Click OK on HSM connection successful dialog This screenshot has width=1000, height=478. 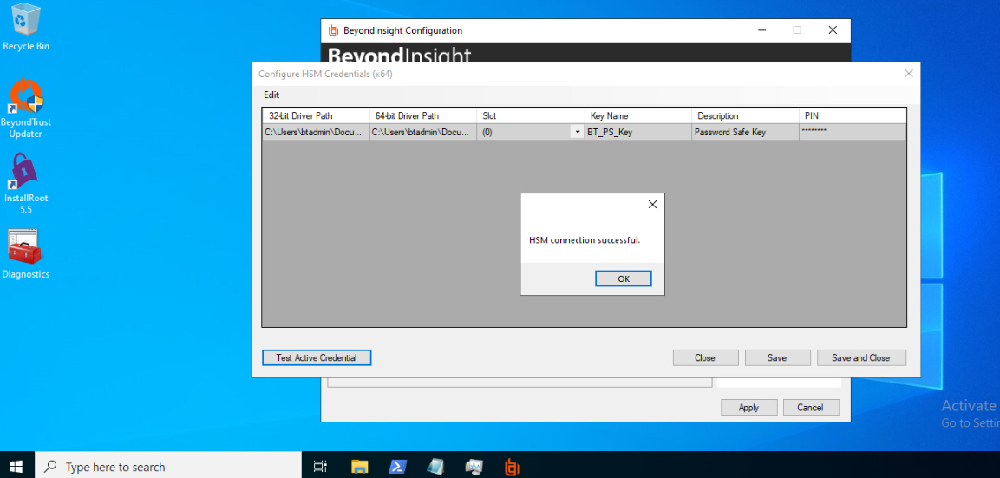(623, 278)
